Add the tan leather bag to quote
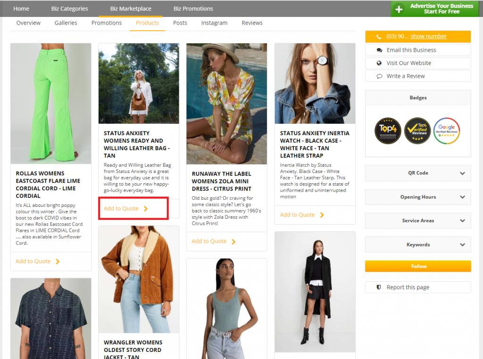 tap(125, 209)
